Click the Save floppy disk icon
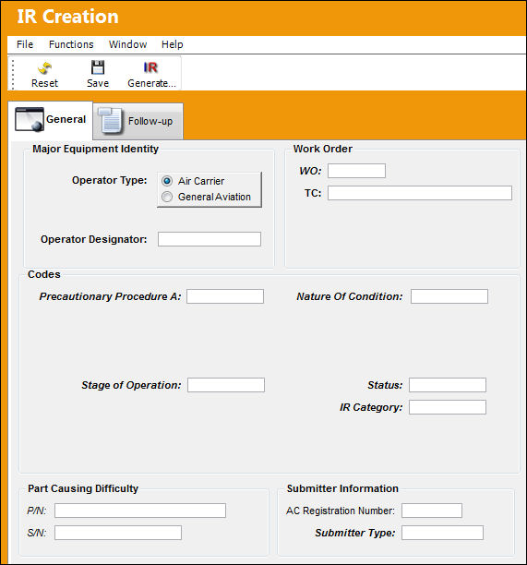Screen dimensions: 527x565 coord(98,67)
